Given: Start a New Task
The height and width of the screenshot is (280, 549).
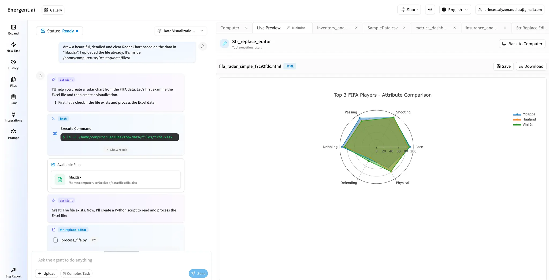Looking at the screenshot, I should (x=13, y=47).
